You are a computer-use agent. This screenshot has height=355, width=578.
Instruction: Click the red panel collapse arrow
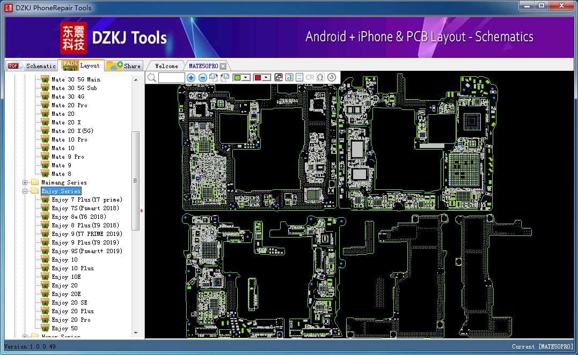(x=142, y=211)
